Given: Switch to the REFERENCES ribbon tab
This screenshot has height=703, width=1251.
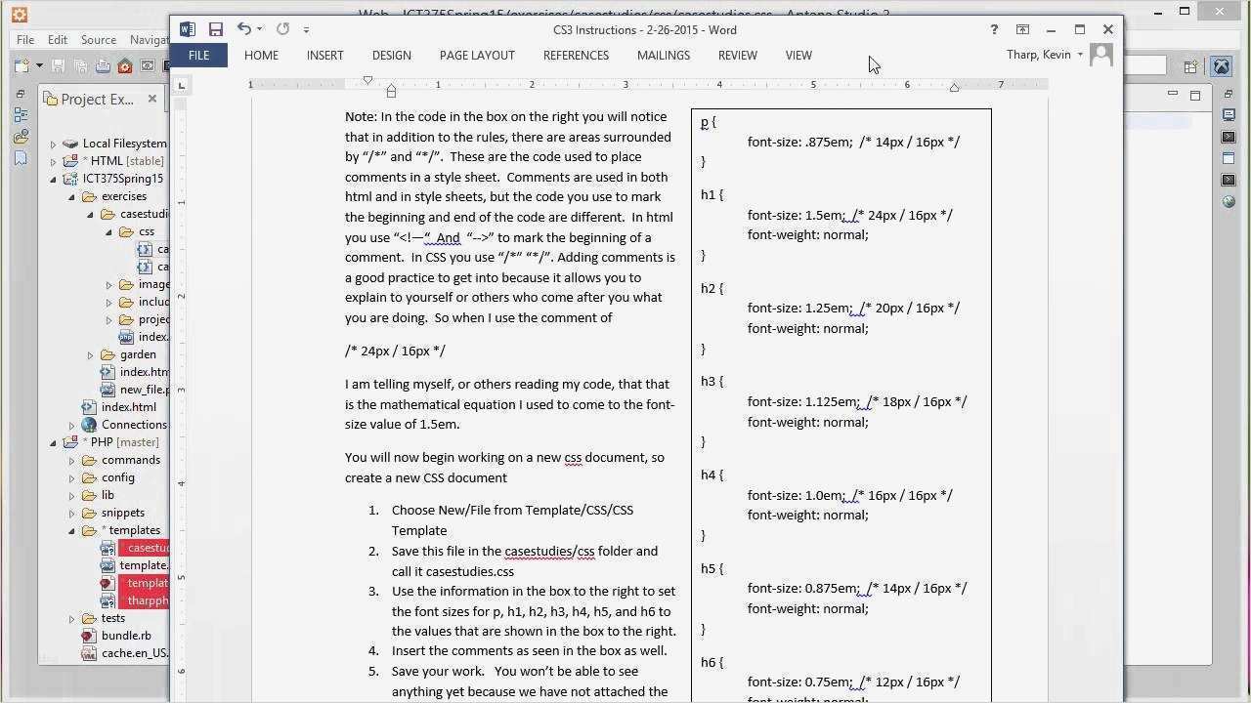Looking at the screenshot, I should [x=576, y=56].
